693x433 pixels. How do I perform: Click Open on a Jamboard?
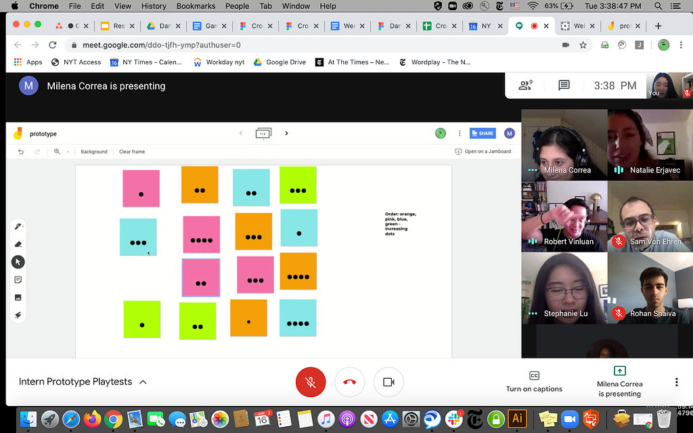tap(483, 152)
